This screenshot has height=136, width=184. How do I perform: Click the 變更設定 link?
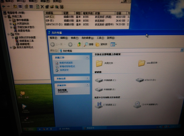[x=64, y=70]
